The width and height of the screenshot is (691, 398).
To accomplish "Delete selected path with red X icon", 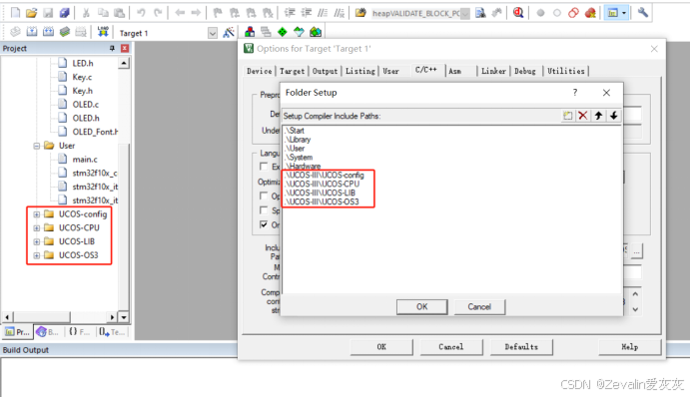I will click(582, 116).
